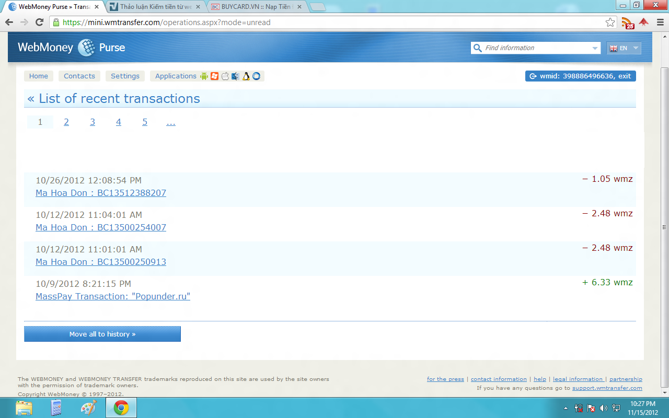
Task: Open the blue circle application icon
Action: pos(256,76)
